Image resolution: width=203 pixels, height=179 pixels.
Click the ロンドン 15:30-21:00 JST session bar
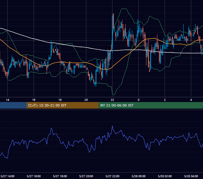pos(62,105)
